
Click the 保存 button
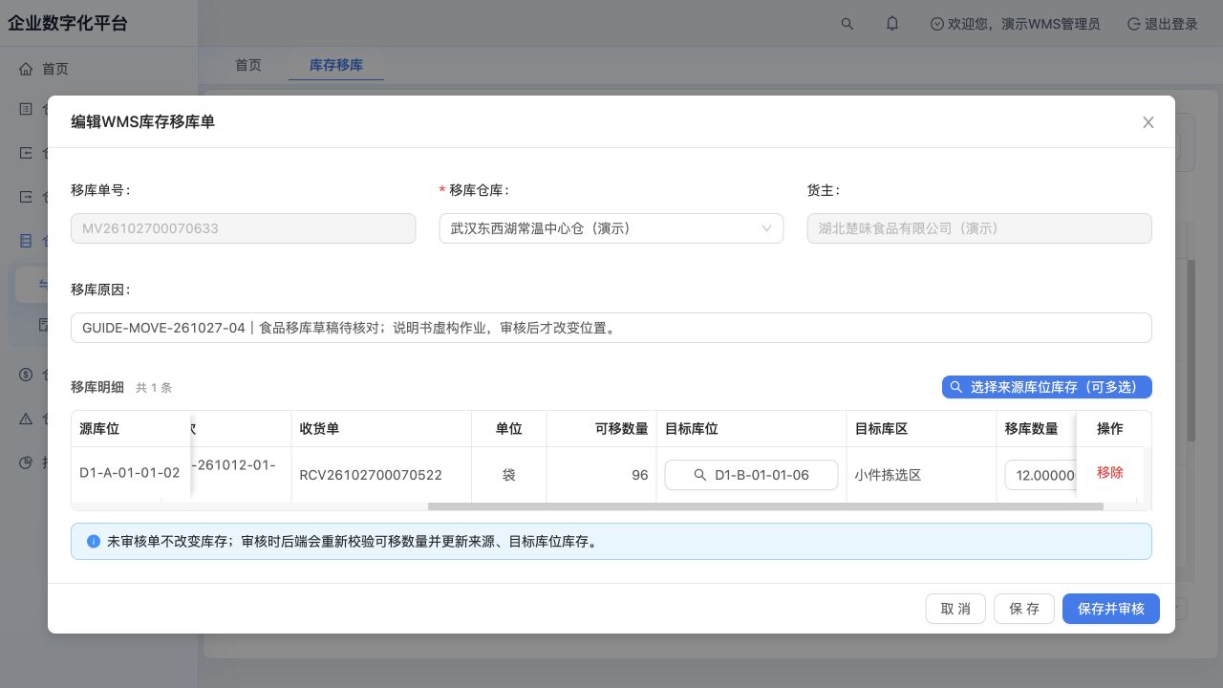(x=1024, y=609)
